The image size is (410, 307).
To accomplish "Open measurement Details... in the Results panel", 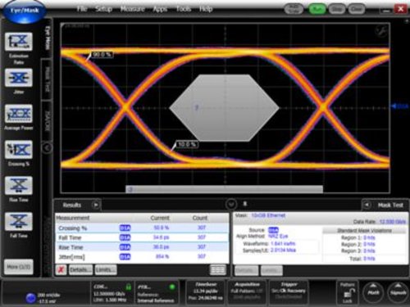I will pyautogui.click(x=80, y=270).
